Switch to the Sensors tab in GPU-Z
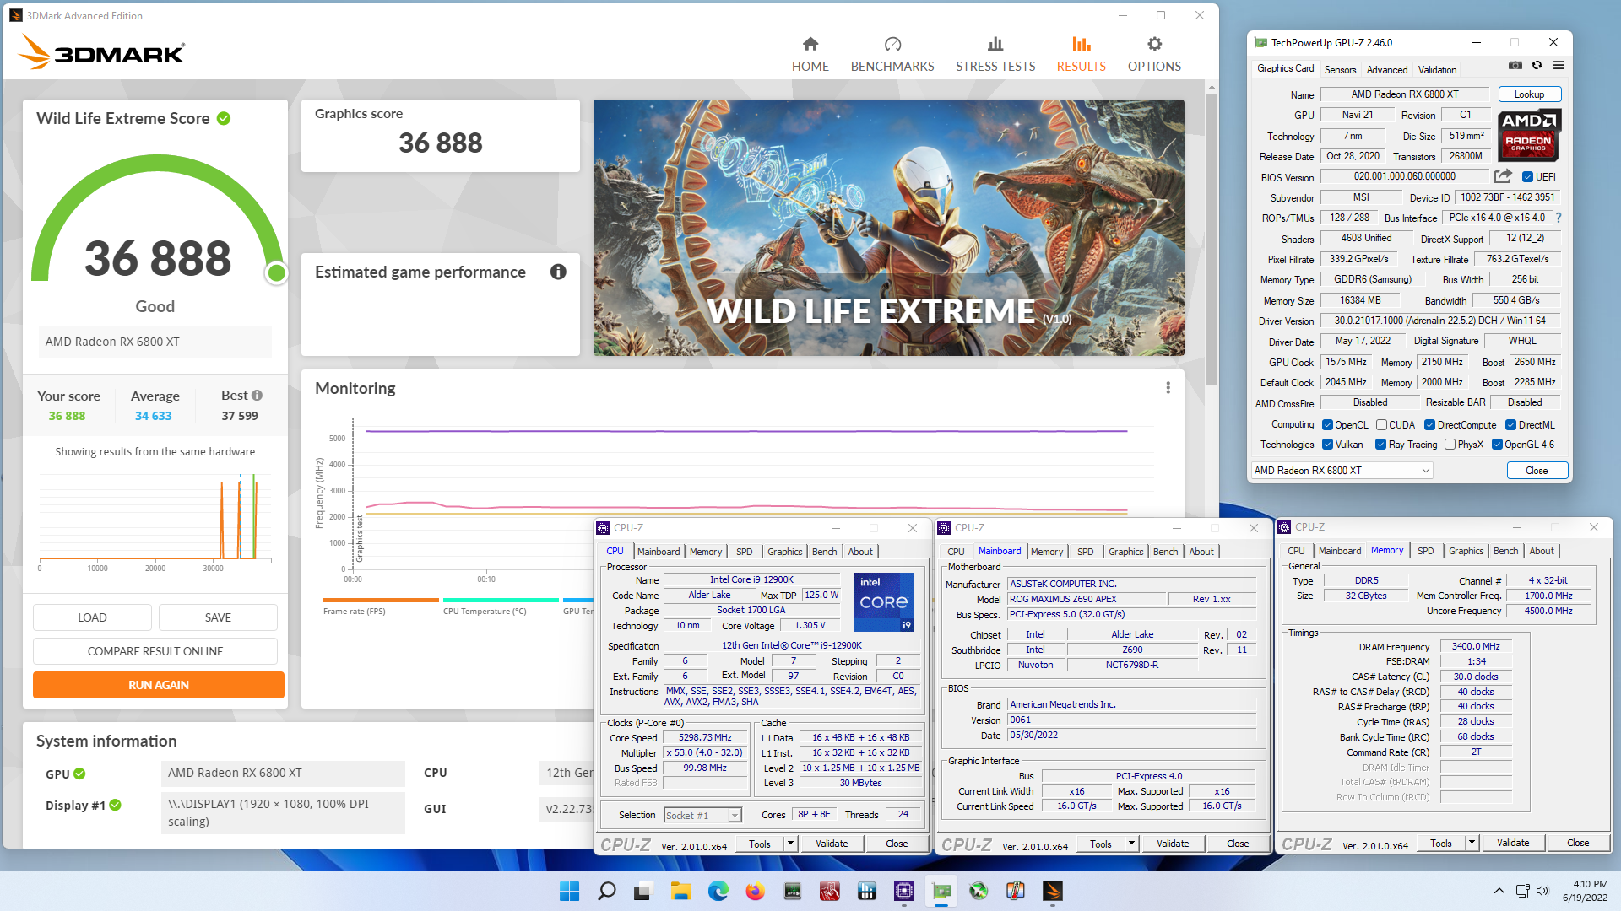 (1340, 70)
